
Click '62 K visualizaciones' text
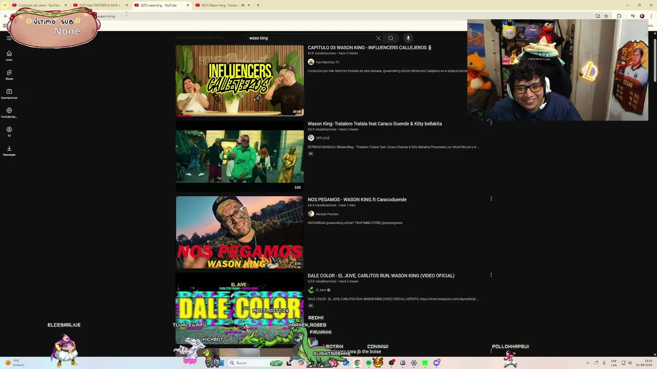[x=321, y=53]
